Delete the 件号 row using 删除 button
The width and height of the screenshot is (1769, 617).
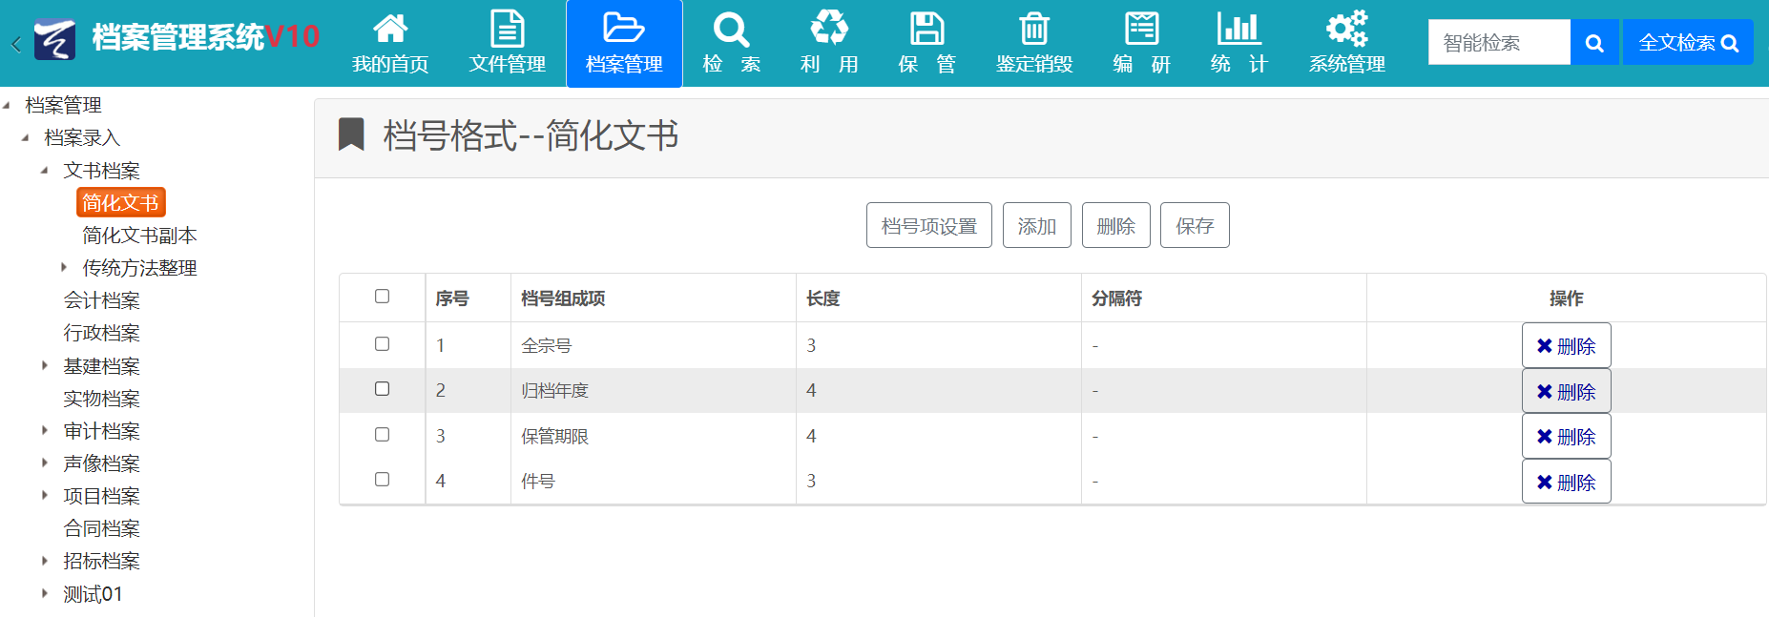(1566, 483)
